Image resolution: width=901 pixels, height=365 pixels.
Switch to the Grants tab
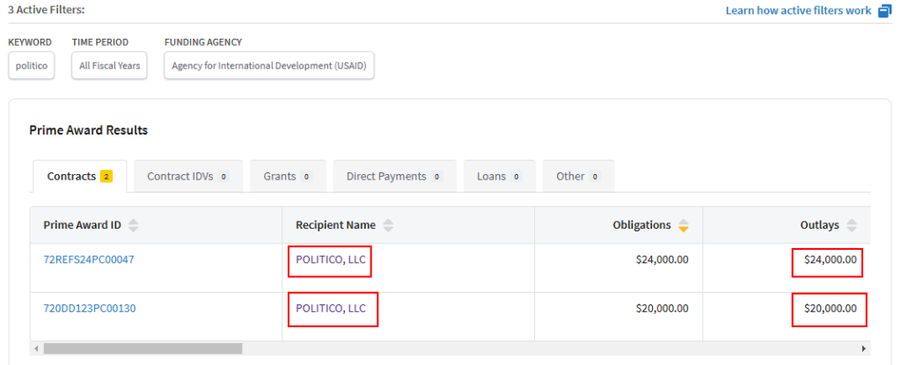click(x=288, y=177)
